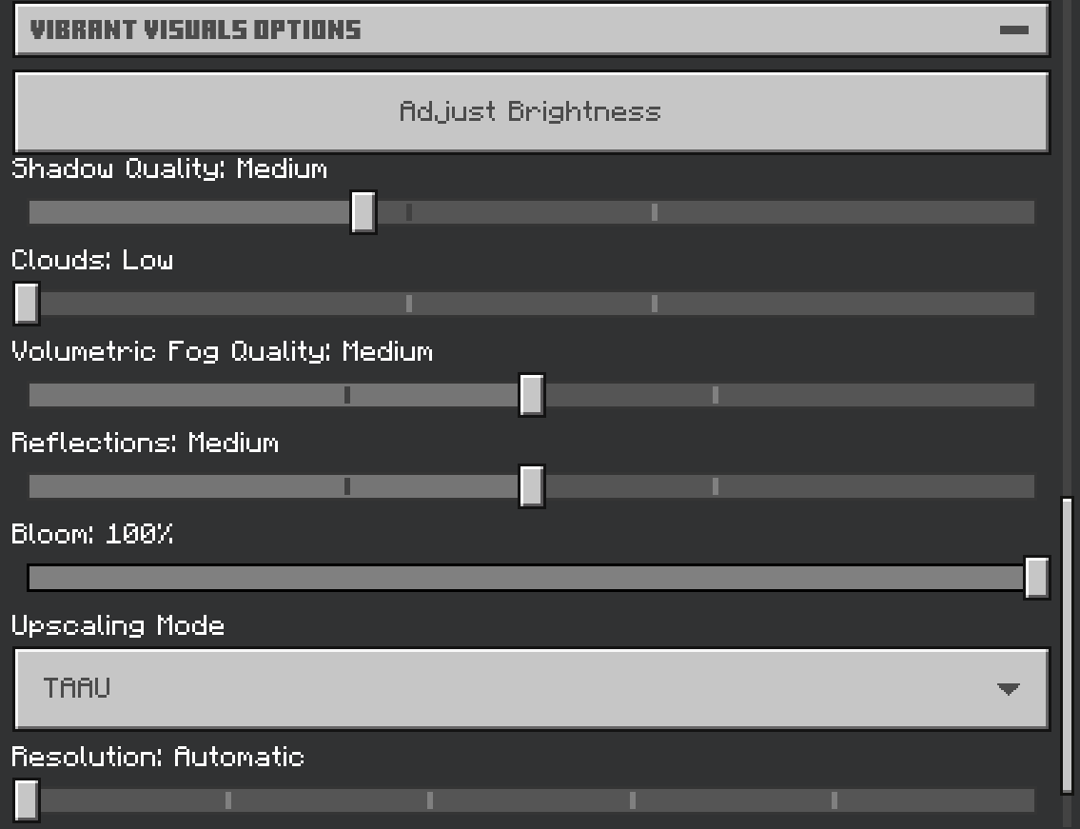Click the minus icon in Vibrant Visuals header
The width and height of the screenshot is (1080, 829).
pyautogui.click(x=1014, y=30)
